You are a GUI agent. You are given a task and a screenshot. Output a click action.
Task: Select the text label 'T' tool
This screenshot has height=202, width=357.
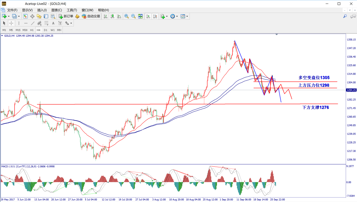click(x=60, y=23)
